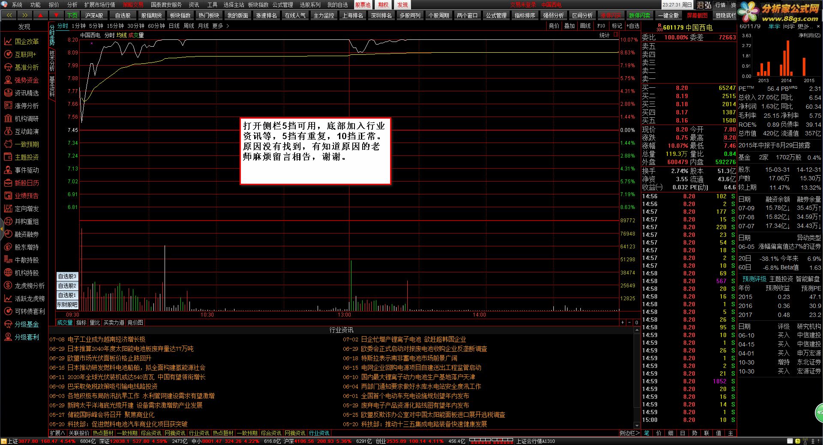Click the +自选 button

pos(633,26)
